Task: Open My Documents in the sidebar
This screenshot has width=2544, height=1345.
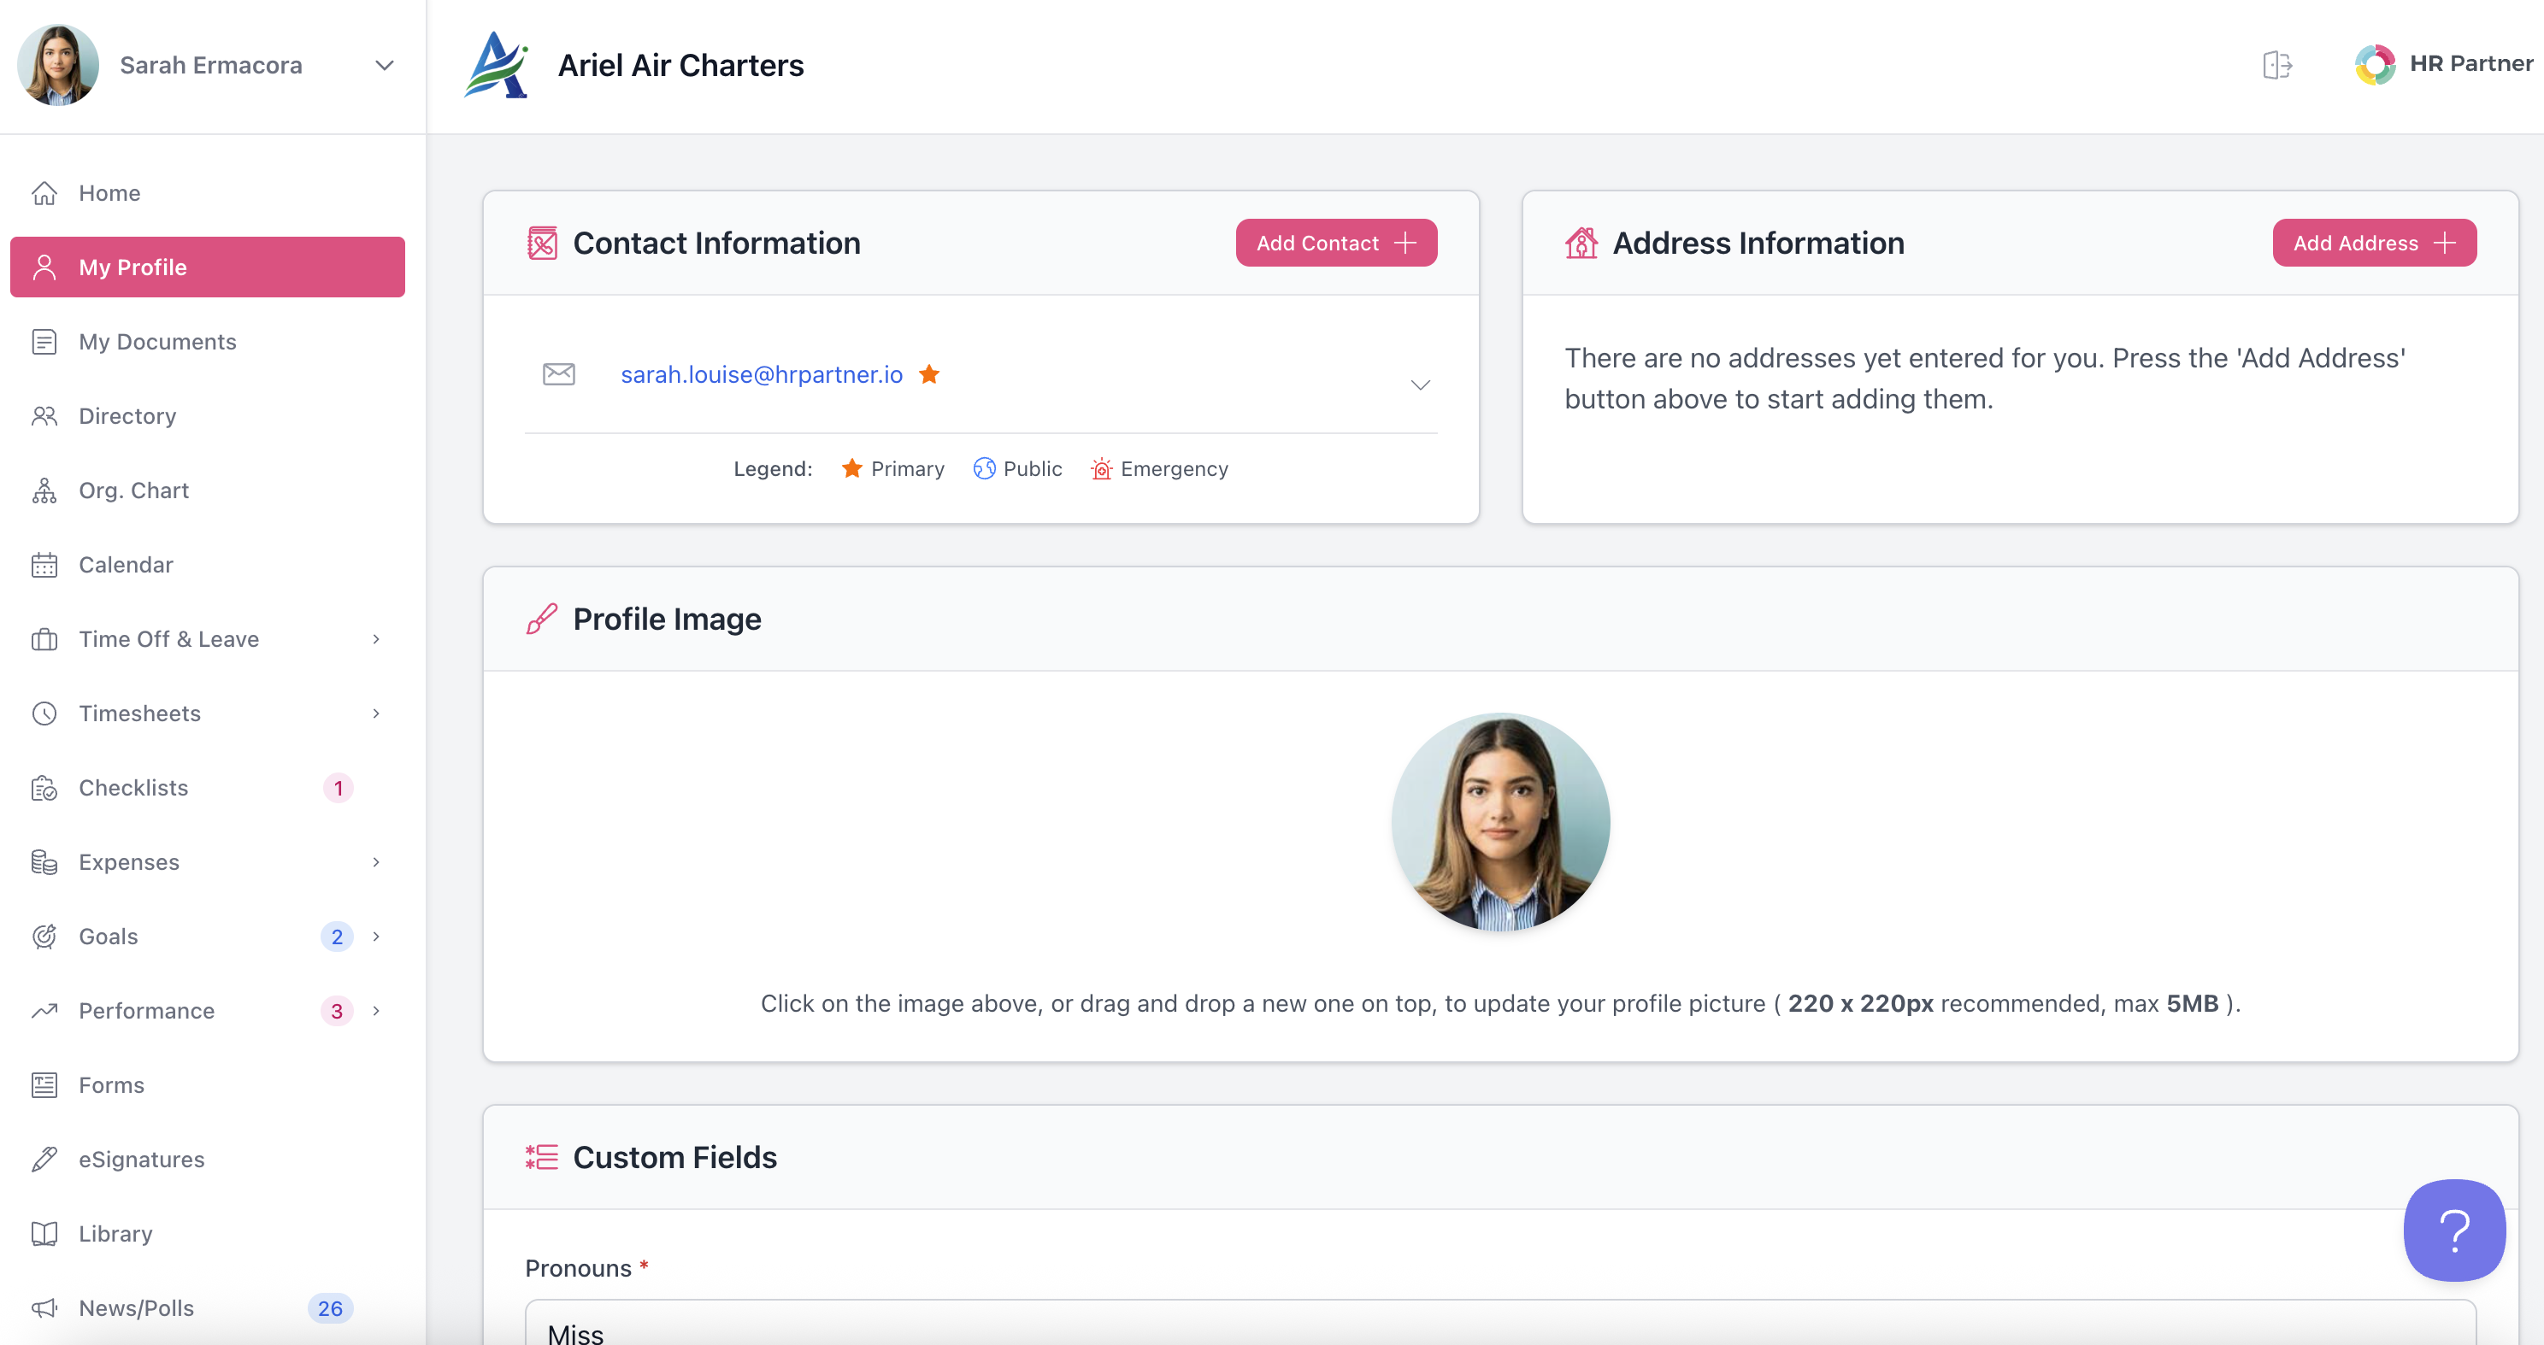Action: pyautogui.click(x=157, y=342)
